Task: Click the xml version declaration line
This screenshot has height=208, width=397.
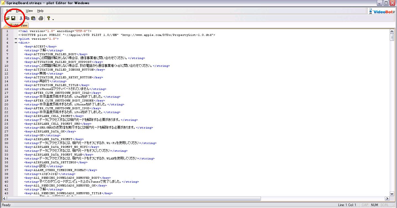Action: coord(55,31)
